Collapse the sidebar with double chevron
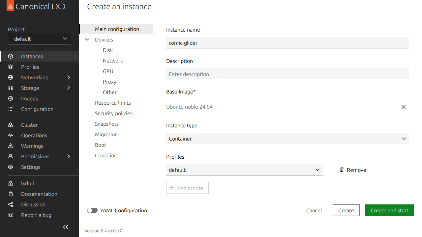Screen dimensions: 422x237 (x=66, y=227)
